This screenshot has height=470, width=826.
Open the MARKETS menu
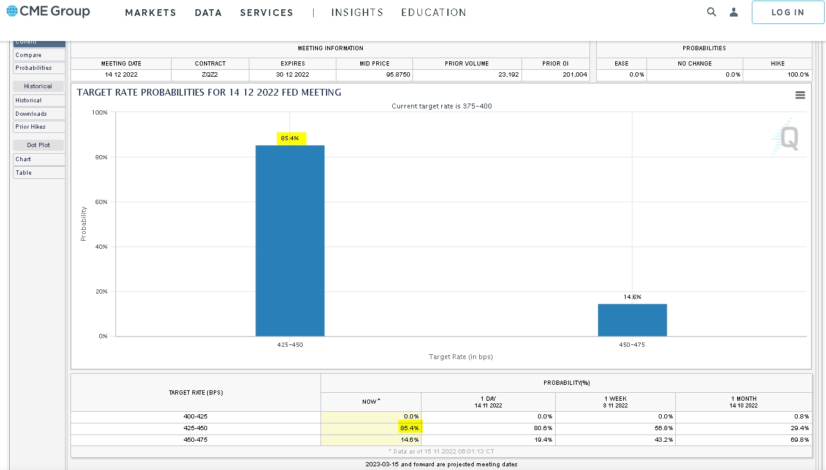click(x=151, y=12)
